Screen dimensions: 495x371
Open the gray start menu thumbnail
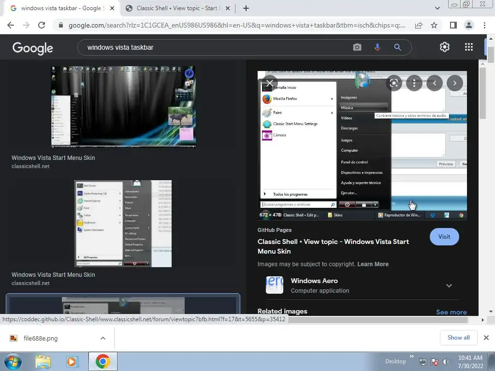pyautogui.click(x=123, y=224)
